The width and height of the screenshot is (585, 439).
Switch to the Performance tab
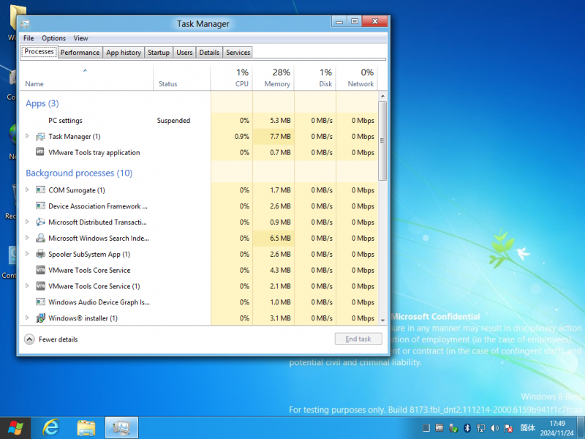tap(80, 53)
